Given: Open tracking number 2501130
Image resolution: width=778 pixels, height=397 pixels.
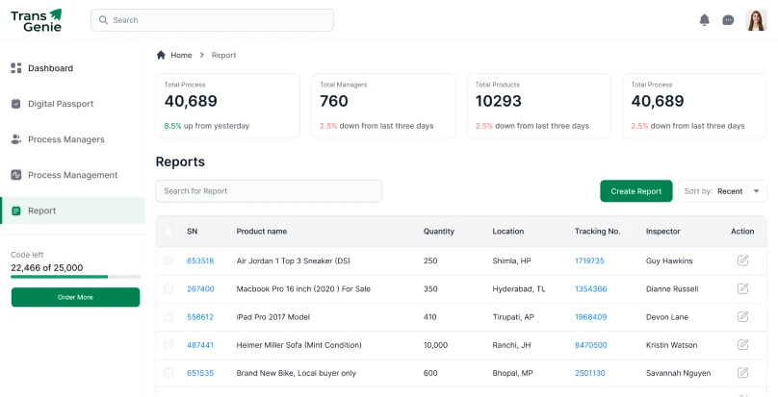Looking at the screenshot, I should click(590, 373).
